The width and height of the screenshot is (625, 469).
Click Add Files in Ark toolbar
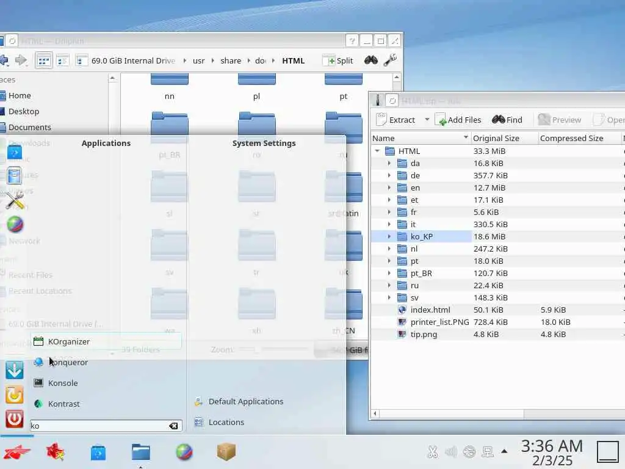coord(458,120)
